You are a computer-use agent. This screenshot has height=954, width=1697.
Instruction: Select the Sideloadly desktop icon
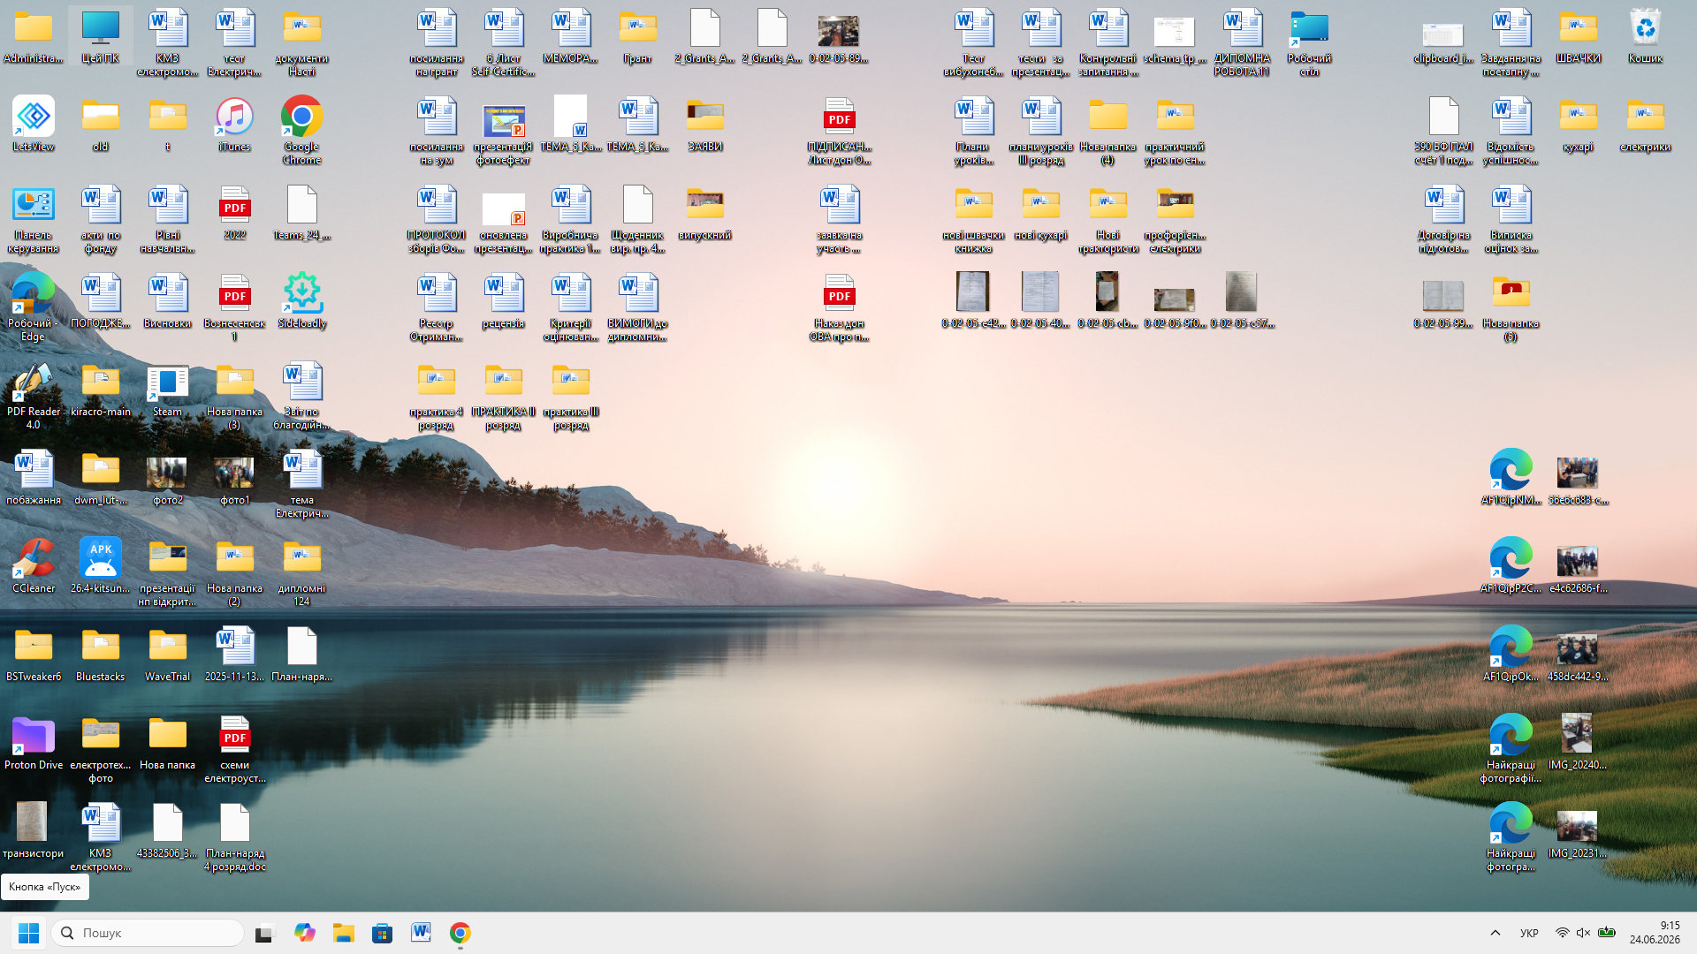301,300
